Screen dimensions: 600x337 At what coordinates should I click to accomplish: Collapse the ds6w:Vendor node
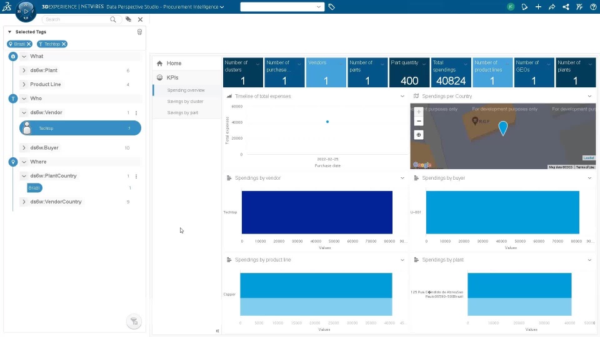point(24,113)
